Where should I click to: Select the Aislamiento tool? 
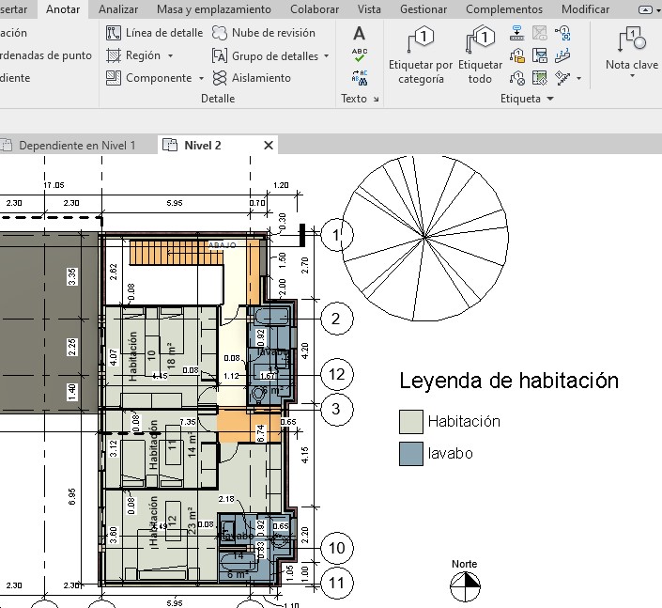pyautogui.click(x=252, y=78)
